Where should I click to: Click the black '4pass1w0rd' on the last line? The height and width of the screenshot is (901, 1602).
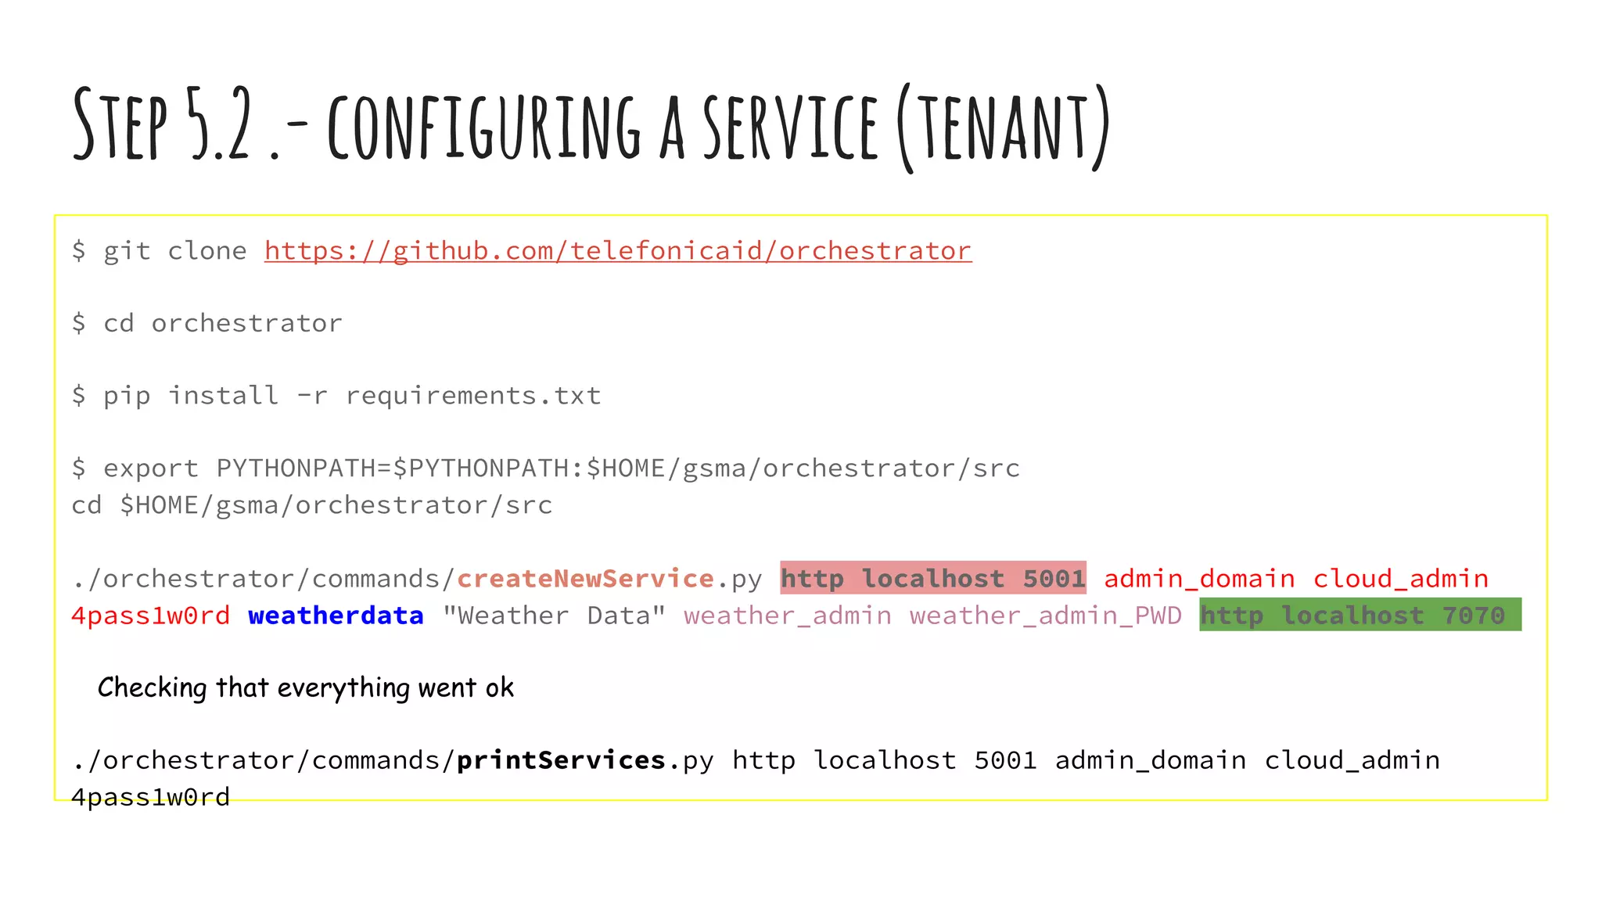[x=151, y=797]
